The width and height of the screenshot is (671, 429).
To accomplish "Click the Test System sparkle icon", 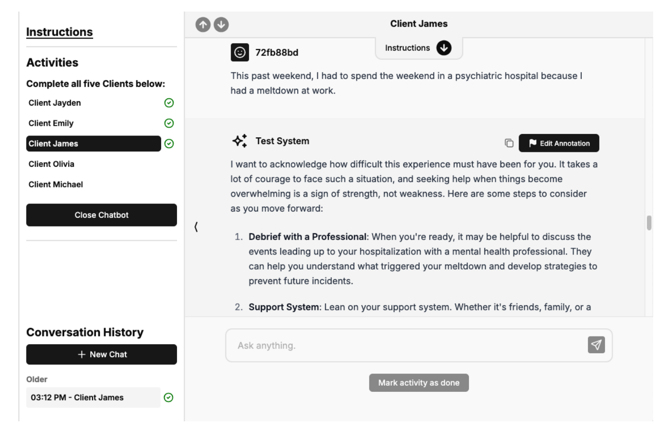I will click(240, 141).
